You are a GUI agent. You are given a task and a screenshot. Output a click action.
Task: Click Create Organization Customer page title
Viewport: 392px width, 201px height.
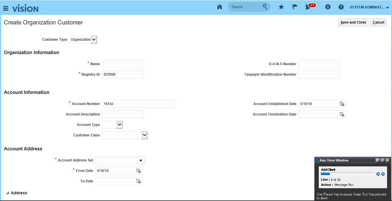click(x=43, y=22)
